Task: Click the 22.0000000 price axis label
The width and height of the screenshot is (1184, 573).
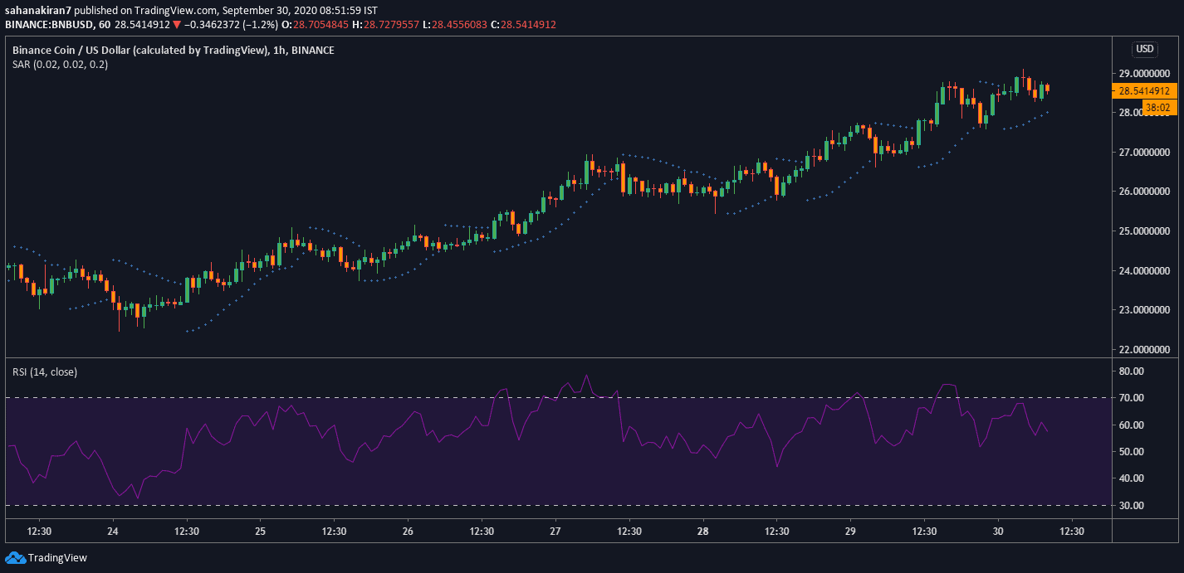Action: (x=1144, y=350)
